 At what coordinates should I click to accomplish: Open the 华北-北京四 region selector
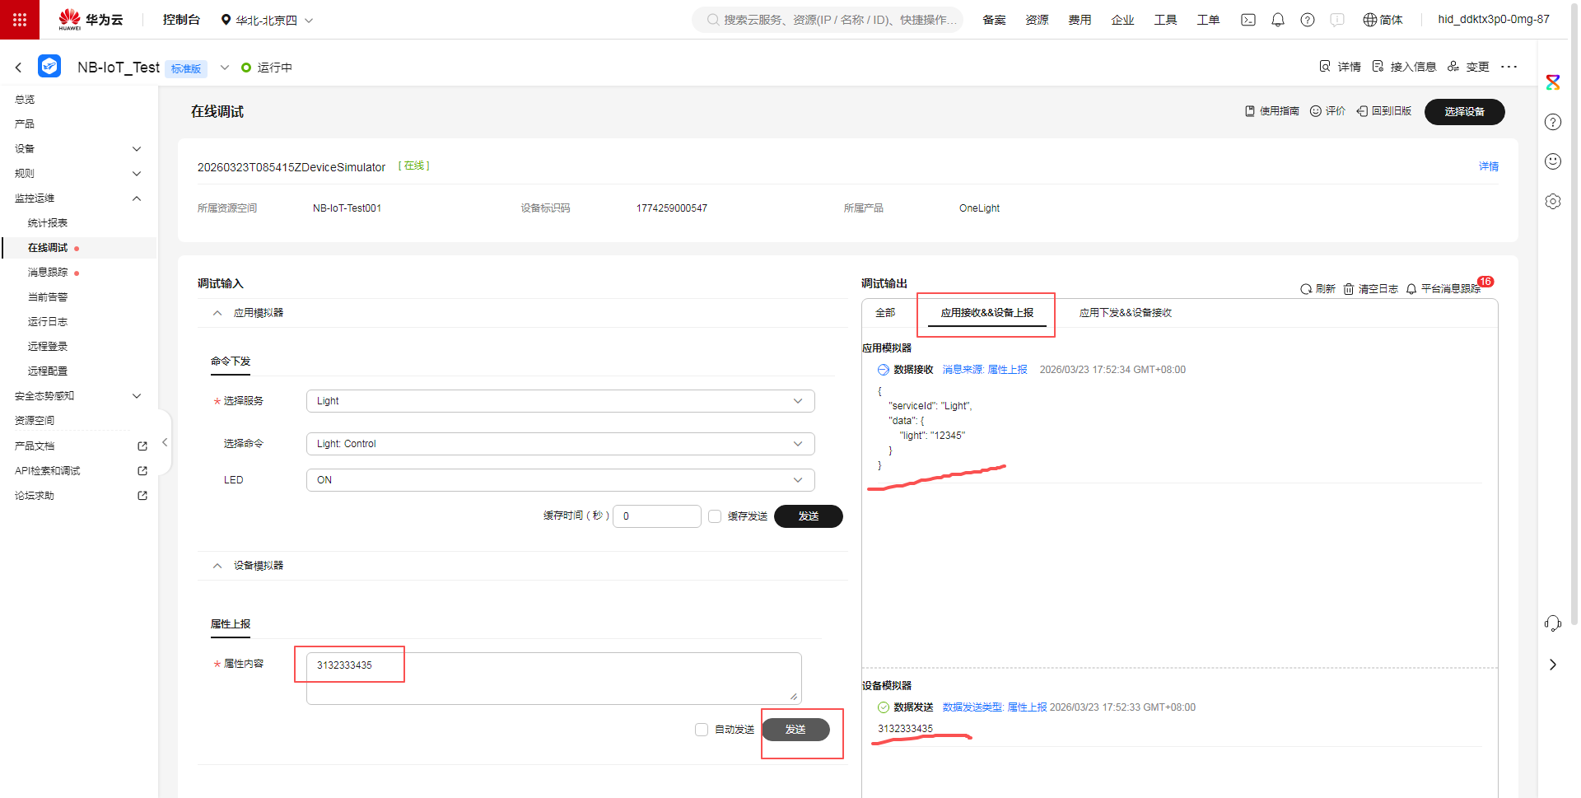coord(267,20)
